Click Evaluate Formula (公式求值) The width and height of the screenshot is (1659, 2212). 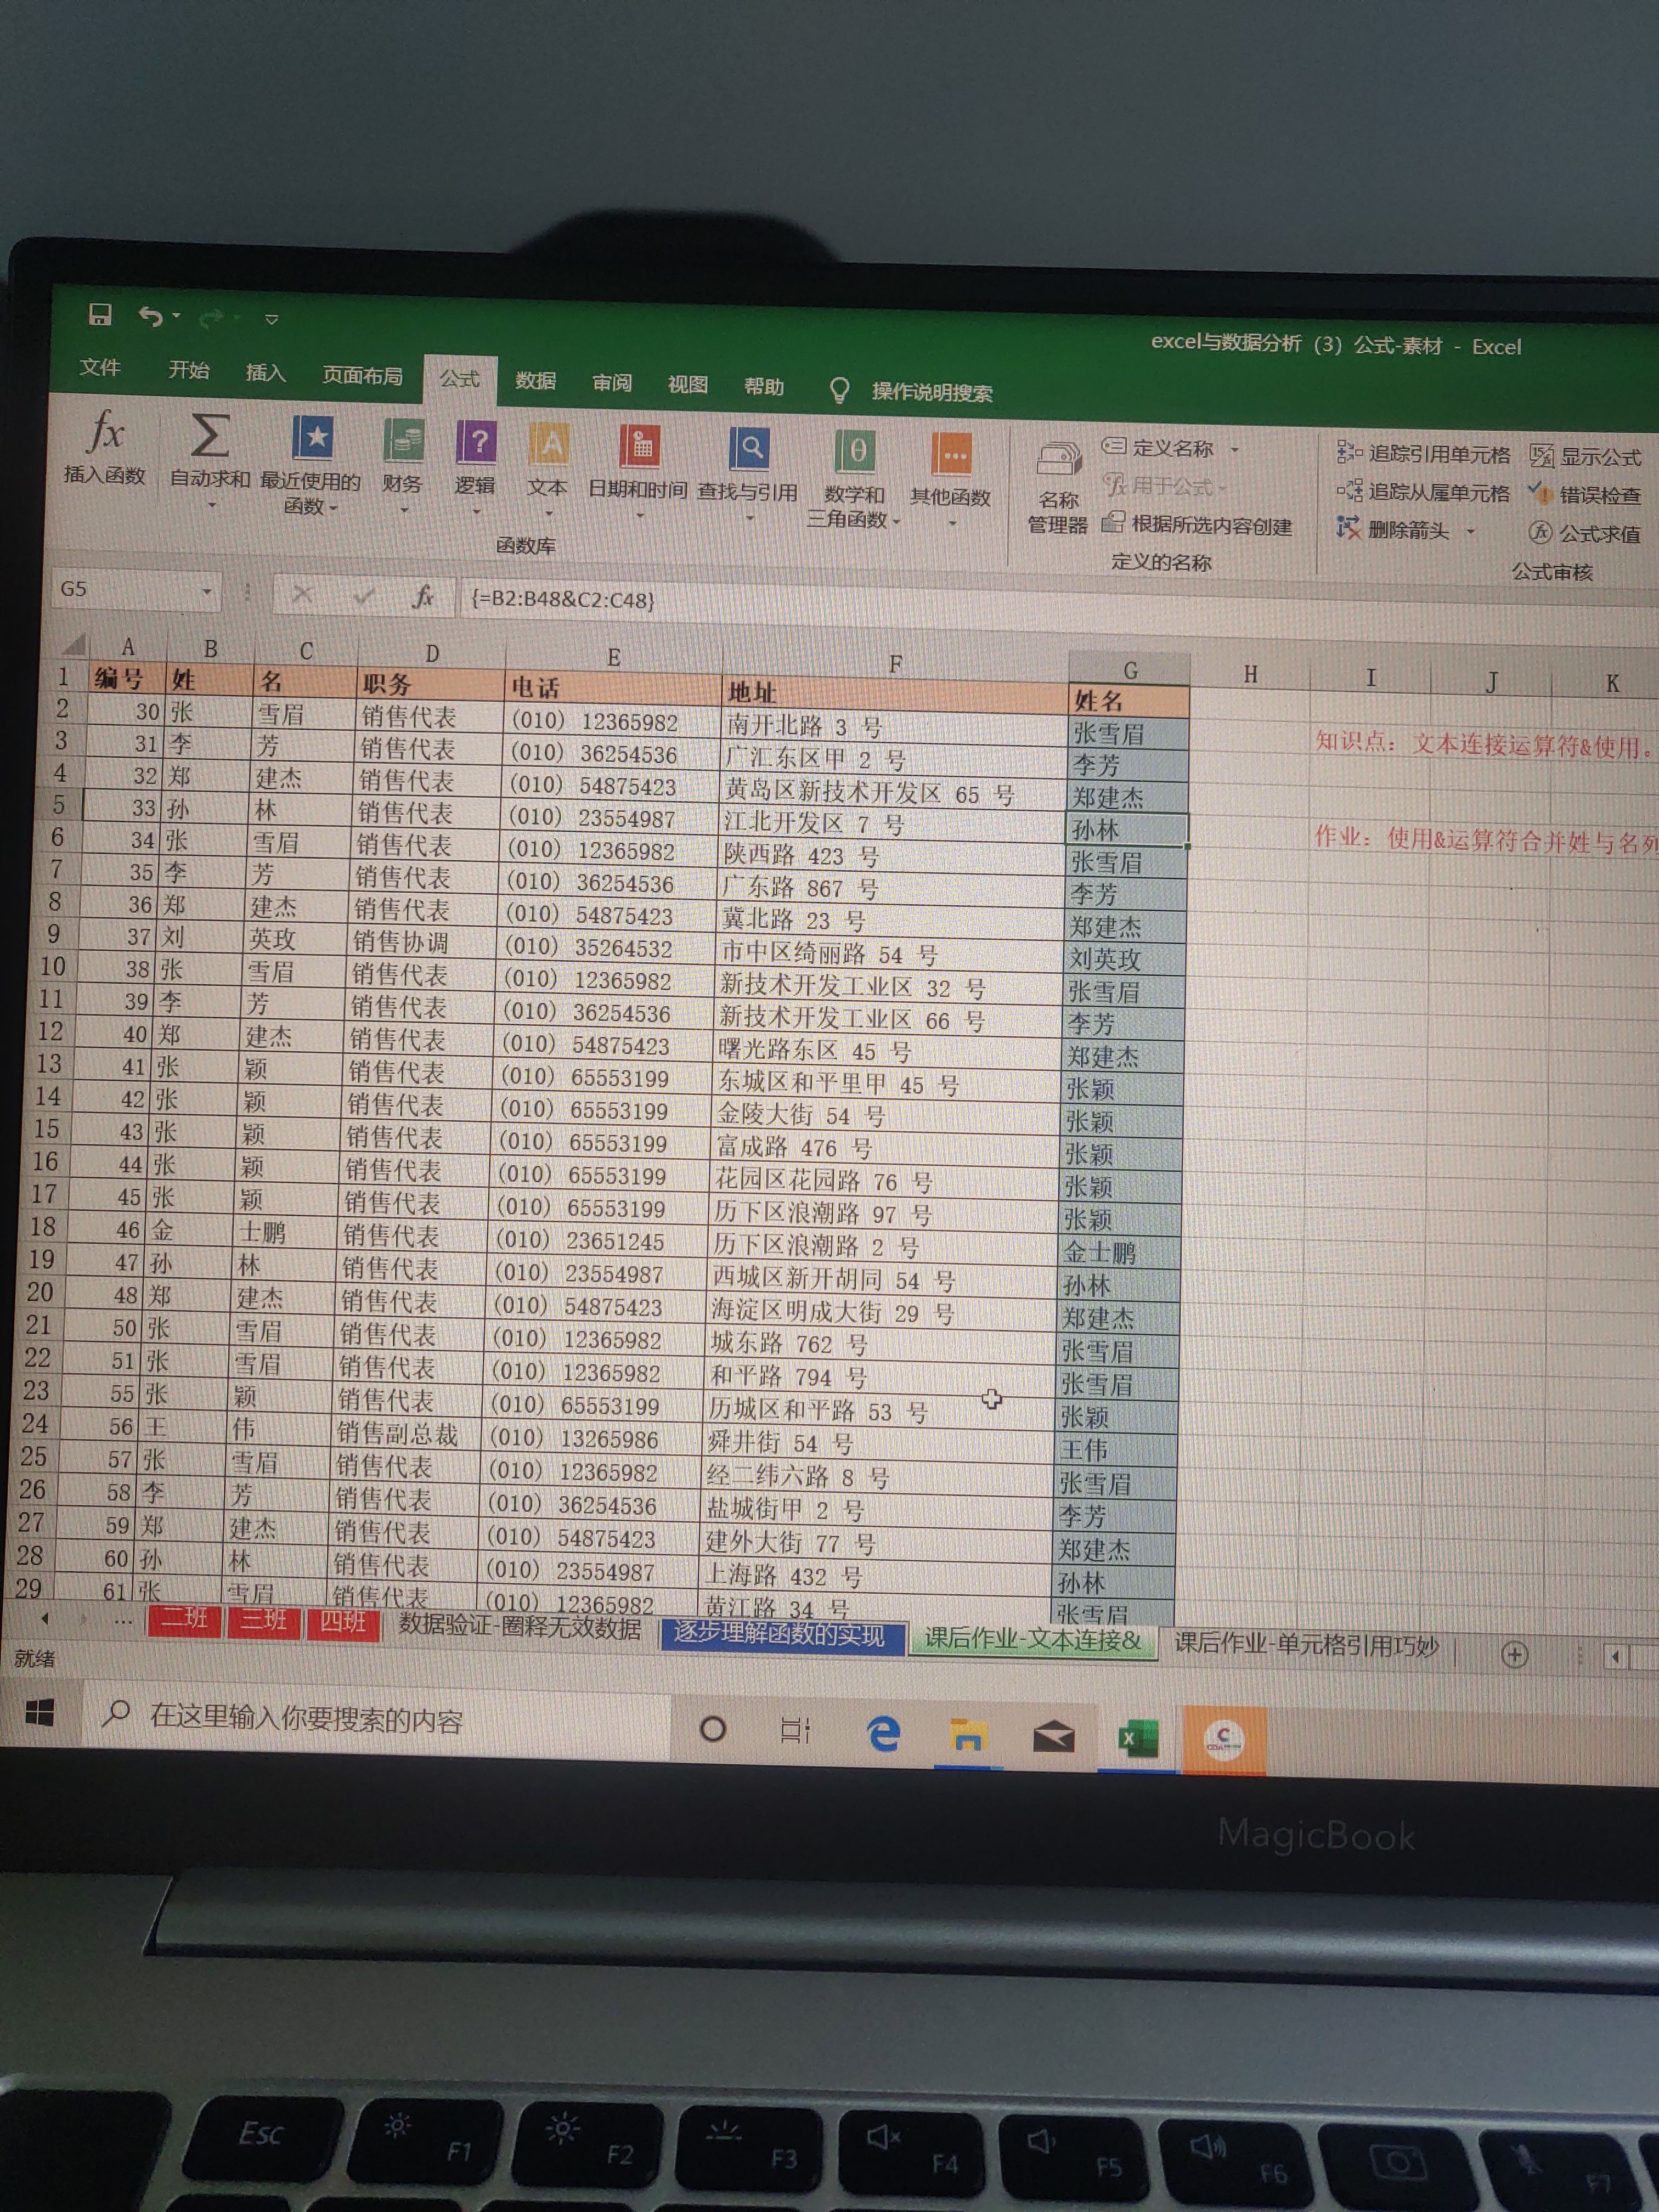(1586, 533)
